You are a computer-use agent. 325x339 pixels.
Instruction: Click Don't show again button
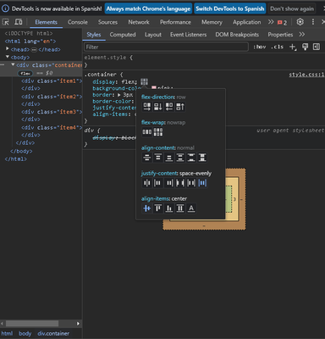pos(292,8)
